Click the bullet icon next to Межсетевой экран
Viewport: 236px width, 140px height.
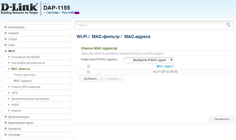[6, 123]
